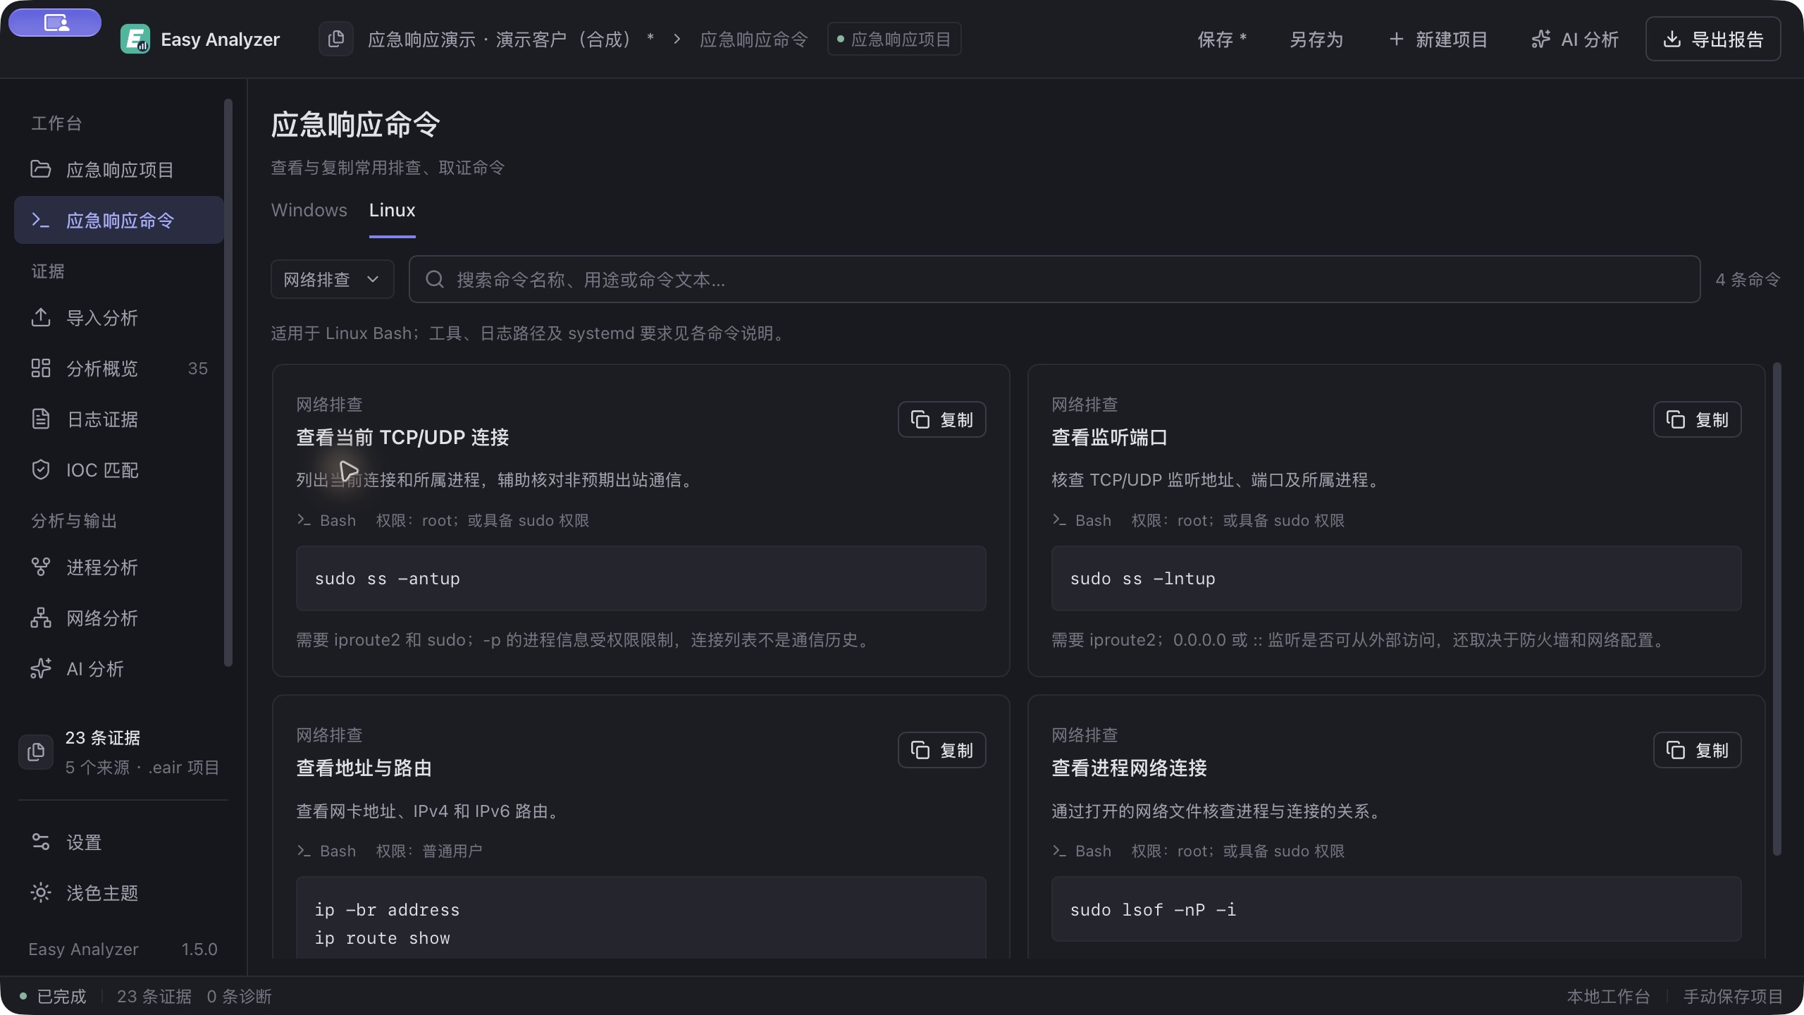Copy the 查看进程网络连接 command
Viewport: 1804px width, 1015px height.
pyautogui.click(x=1697, y=751)
